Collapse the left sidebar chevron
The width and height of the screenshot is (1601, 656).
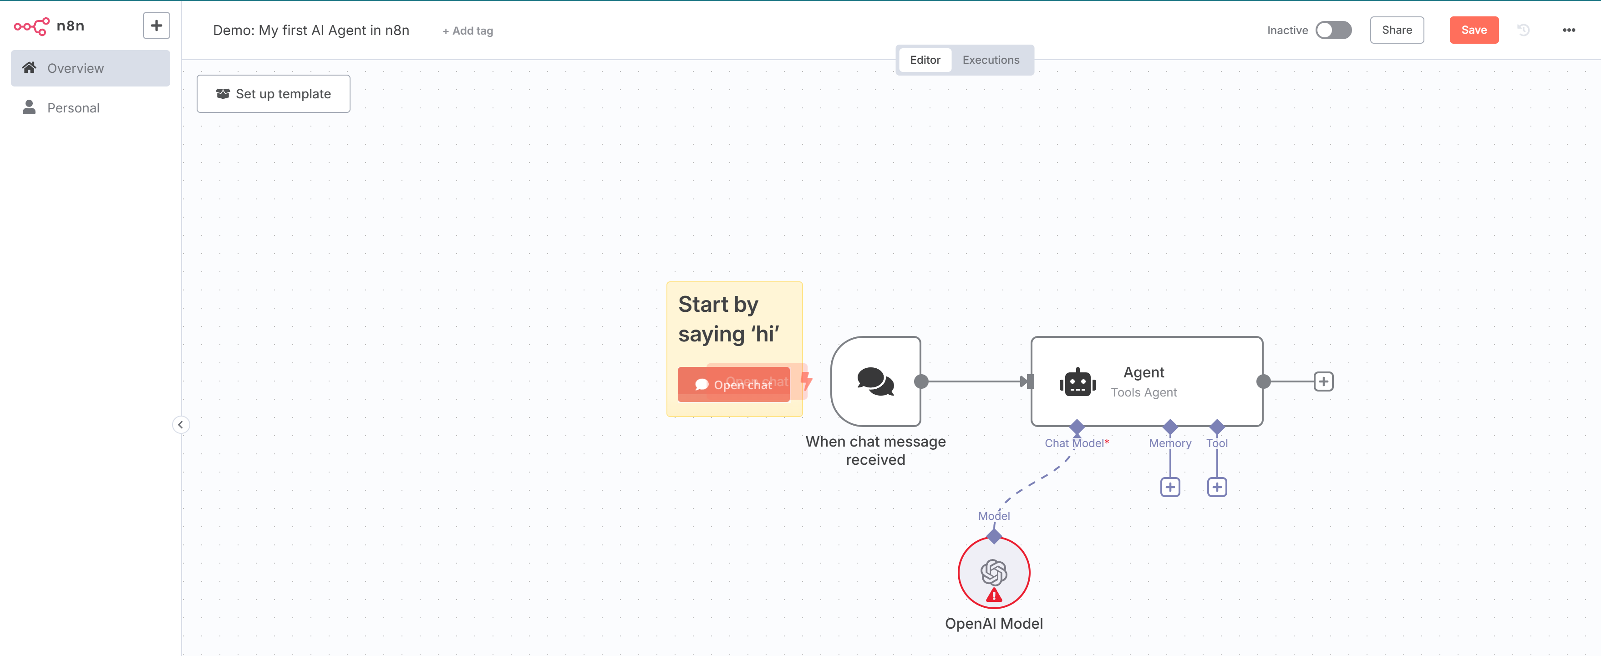coord(180,425)
